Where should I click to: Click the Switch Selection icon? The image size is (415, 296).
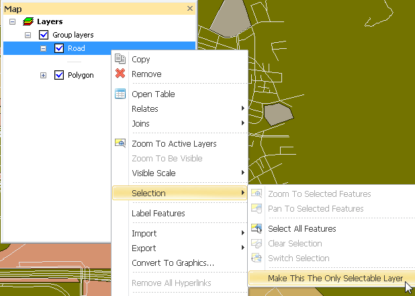tap(257, 258)
